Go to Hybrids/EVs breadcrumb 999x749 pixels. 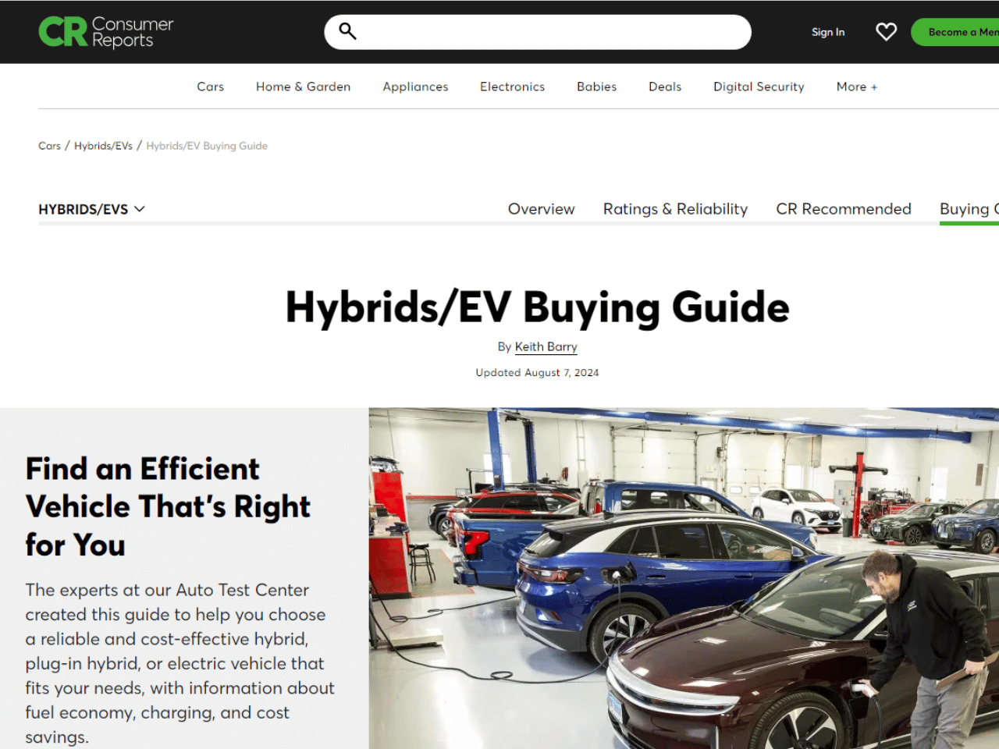[103, 146]
